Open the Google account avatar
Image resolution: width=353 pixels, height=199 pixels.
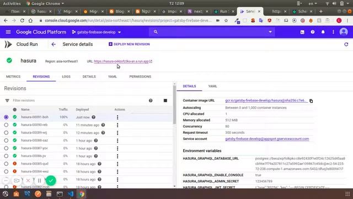[x=344, y=32]
